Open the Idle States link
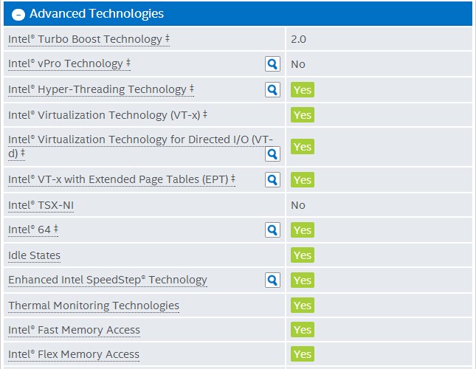476x369 pixels. click(34, 255)
